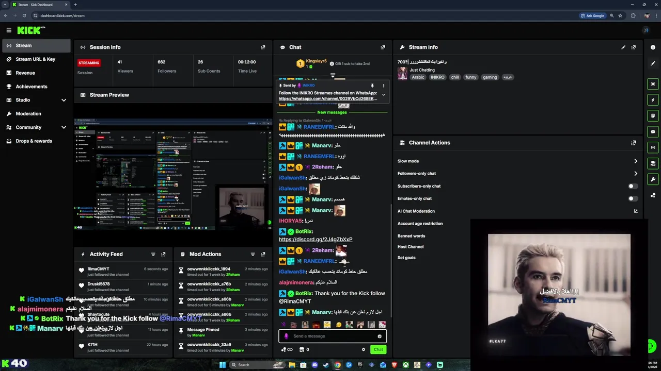Toggle the wrench widget in right sidebar
Image resolution: width=661 pixels, height=371 pixels.
(x=653, y=179)
